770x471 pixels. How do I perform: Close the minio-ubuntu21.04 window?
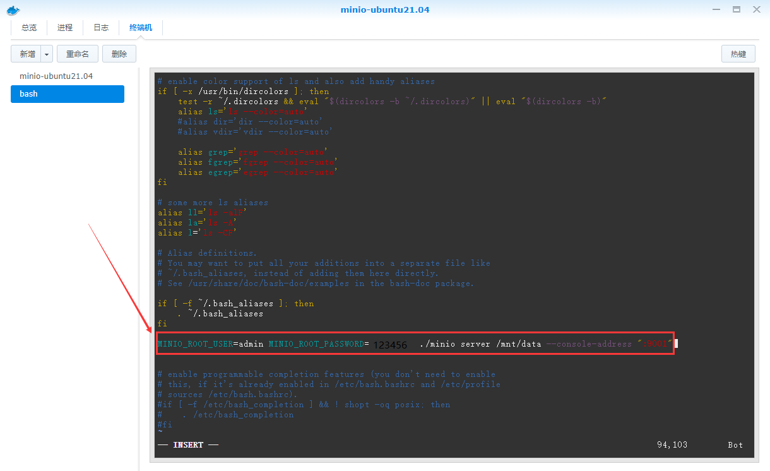pos(756,9)
